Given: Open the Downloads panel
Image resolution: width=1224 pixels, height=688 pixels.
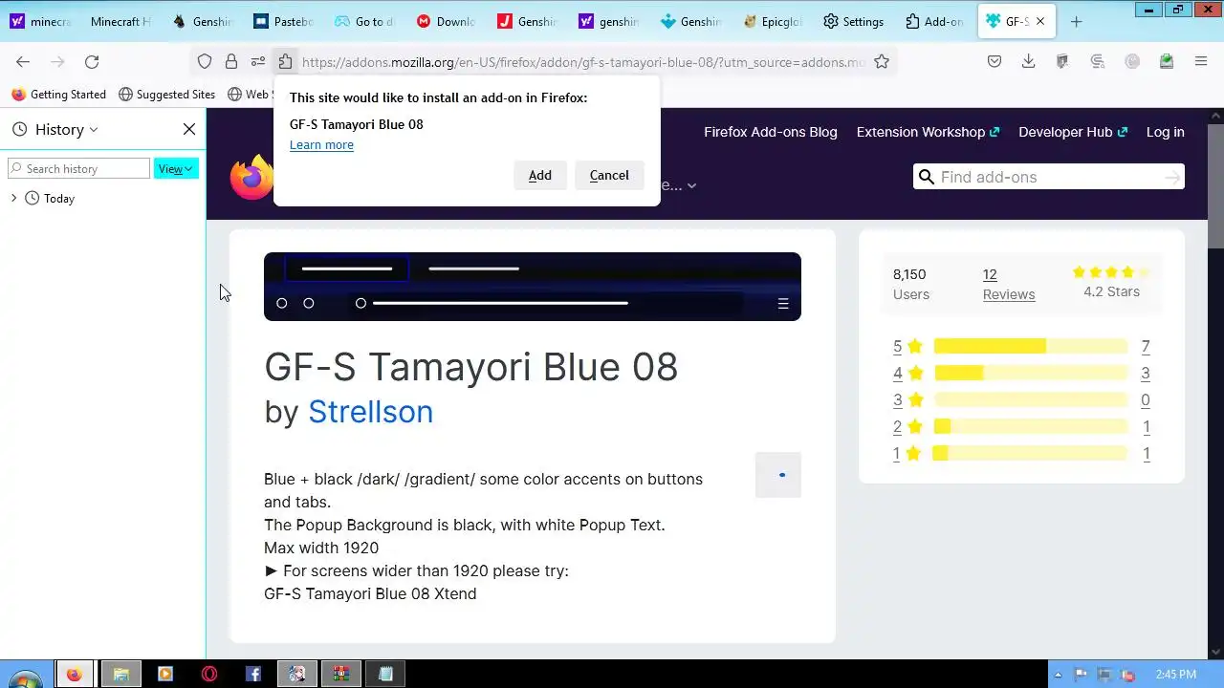Looking at the screenshot, I should point(1029,61).
